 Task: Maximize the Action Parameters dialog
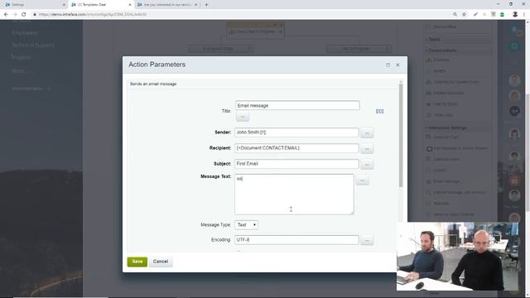(388, 65)
